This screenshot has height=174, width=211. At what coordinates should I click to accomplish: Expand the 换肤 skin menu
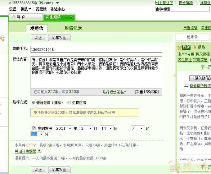pos(26,9)
